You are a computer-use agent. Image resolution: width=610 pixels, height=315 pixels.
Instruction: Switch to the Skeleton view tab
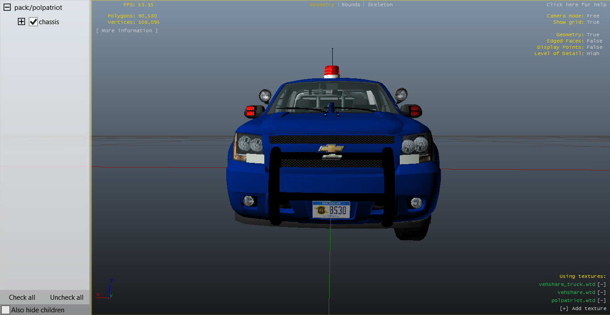click(380, 4)
